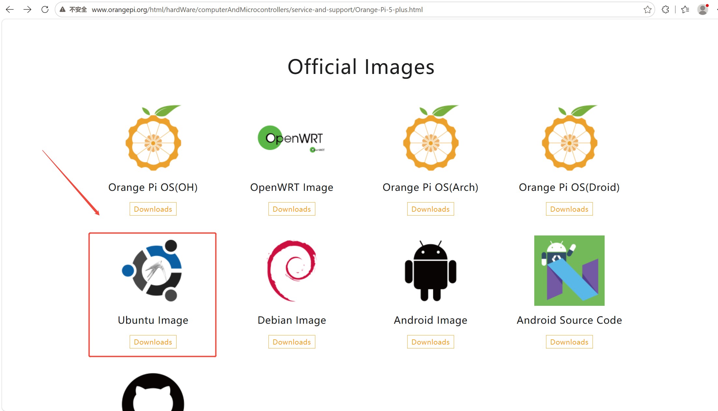The height and width of the screenshot is (411, 718).
Task: Reload the page with the refresh icon
Action: (45, 9)
